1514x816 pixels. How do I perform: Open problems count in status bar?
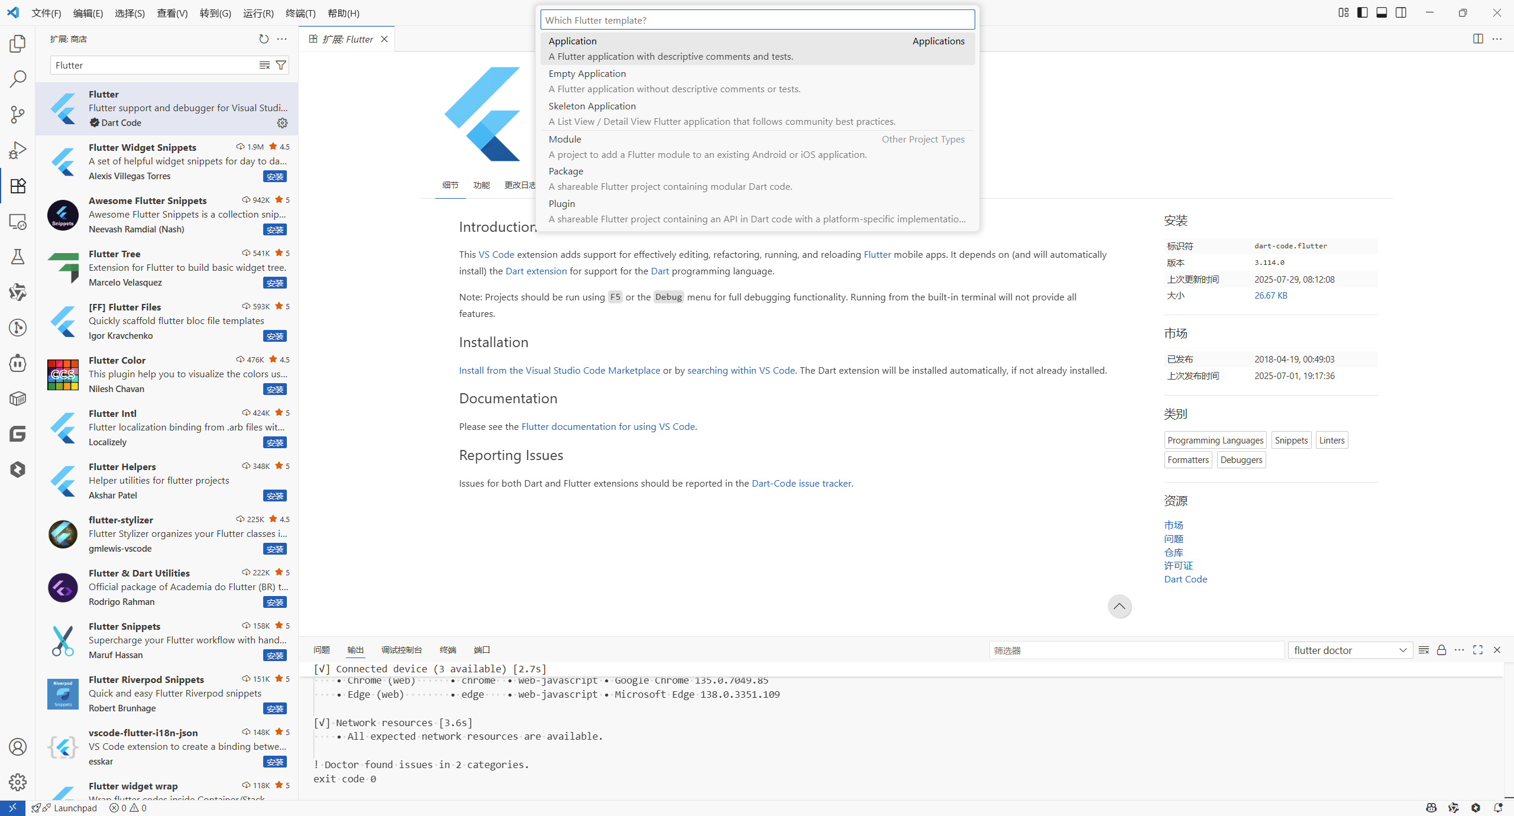point(128,808)
